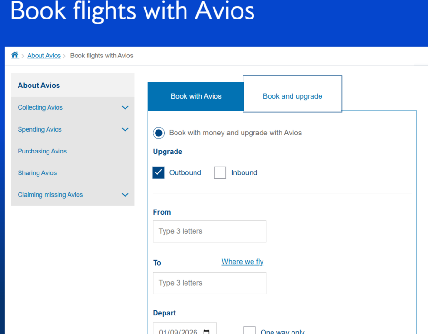The image size is (428, 334).
Task: Click the To airport input field
Action: click(209, 283)
